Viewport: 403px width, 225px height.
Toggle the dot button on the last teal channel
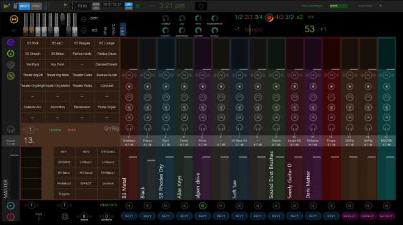click(387, 86)
